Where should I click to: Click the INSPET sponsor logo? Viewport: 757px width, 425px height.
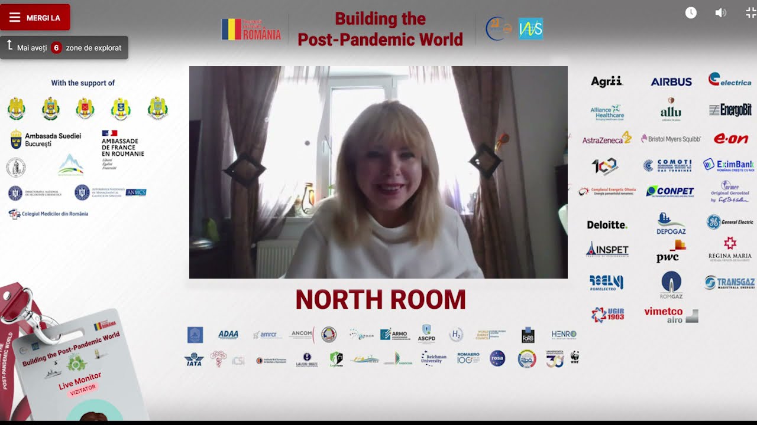pos(607,249)
